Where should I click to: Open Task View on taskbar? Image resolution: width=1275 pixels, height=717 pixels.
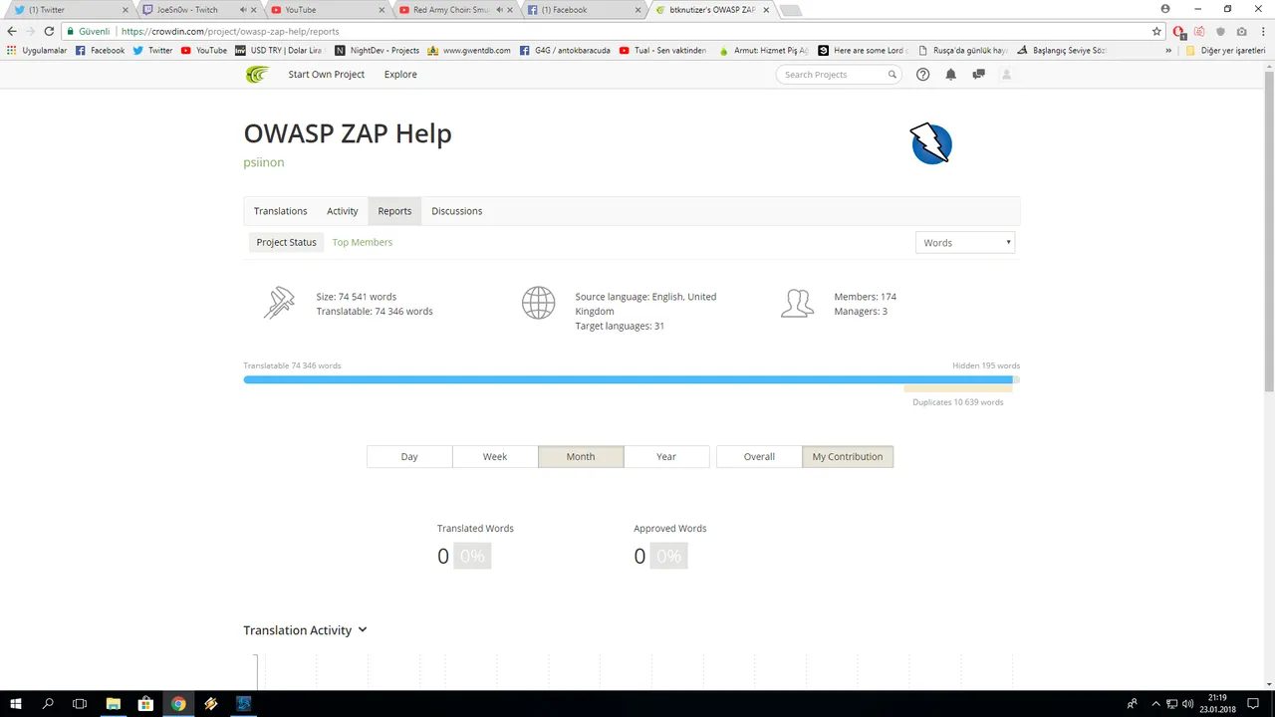click(80, 704)
